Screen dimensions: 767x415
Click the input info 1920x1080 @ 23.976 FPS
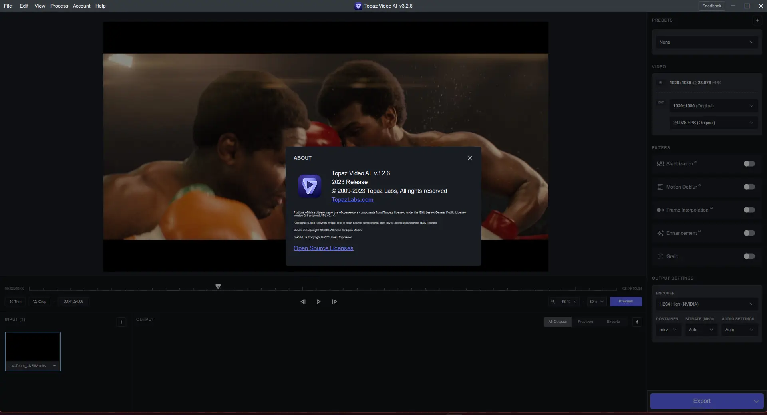click(695, 83)
